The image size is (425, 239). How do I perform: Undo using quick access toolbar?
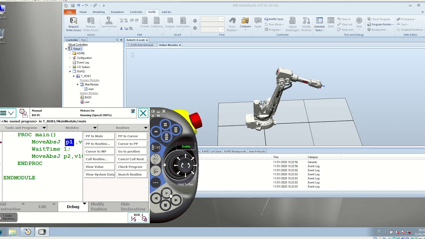[78, 5]
